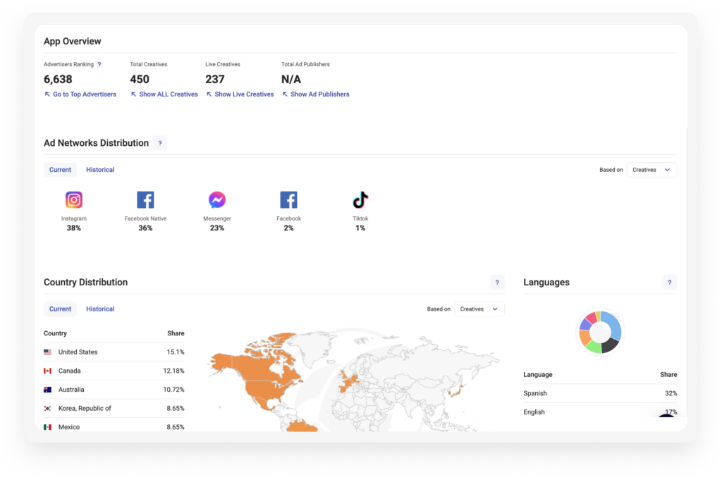Click the United States flag icon
The height and width of the screenshot is (477, 722).
pos(47,352)
